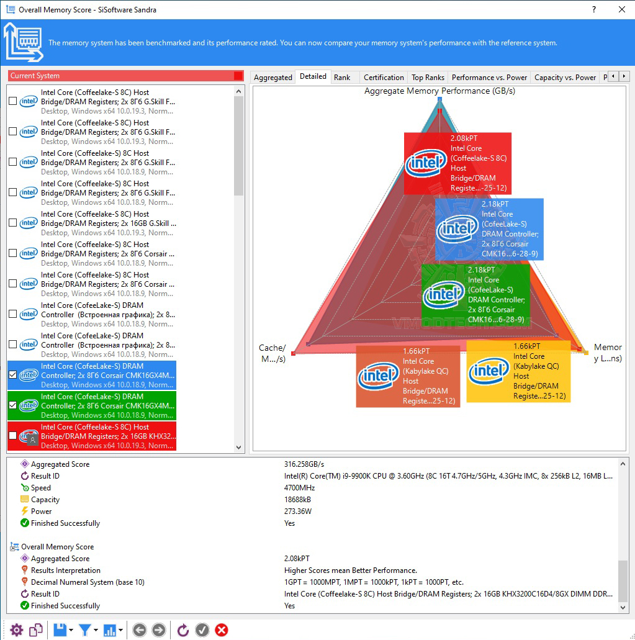Screen dimensions: 635x640
Task: Click Intel logo in the green 2.18kPT chart label
Action: [x=444, y=295]
